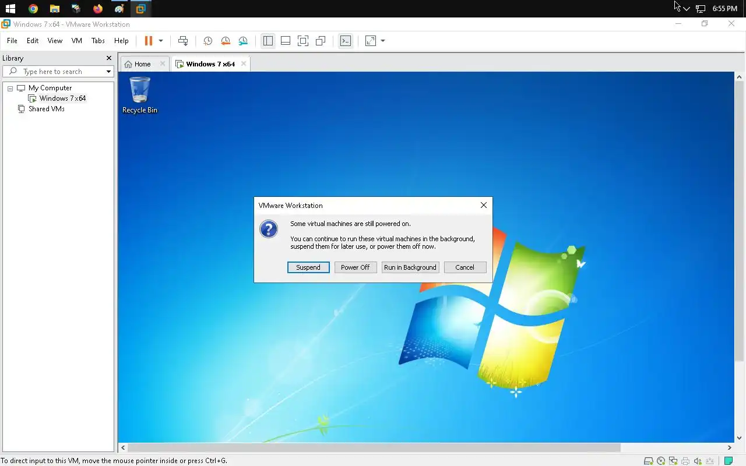Click the Cancel button in dialog
Image resolution: width=746 pixels, height=466 pixels.
tap(465, 267)
